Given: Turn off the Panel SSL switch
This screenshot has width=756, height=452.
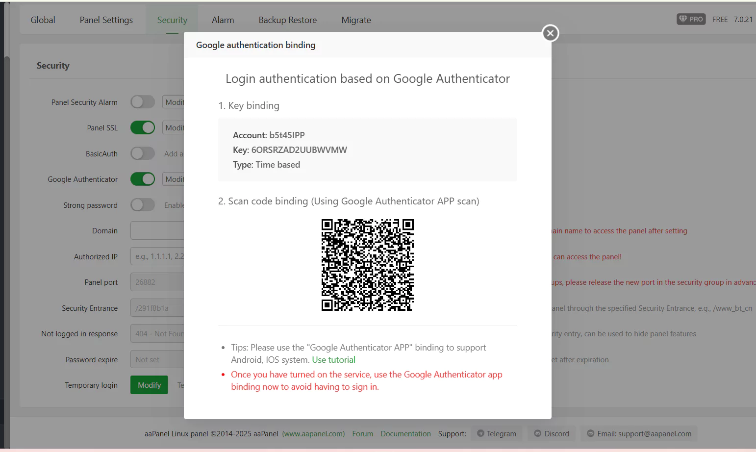Looking at the screenshot, I should coord(143,127).
